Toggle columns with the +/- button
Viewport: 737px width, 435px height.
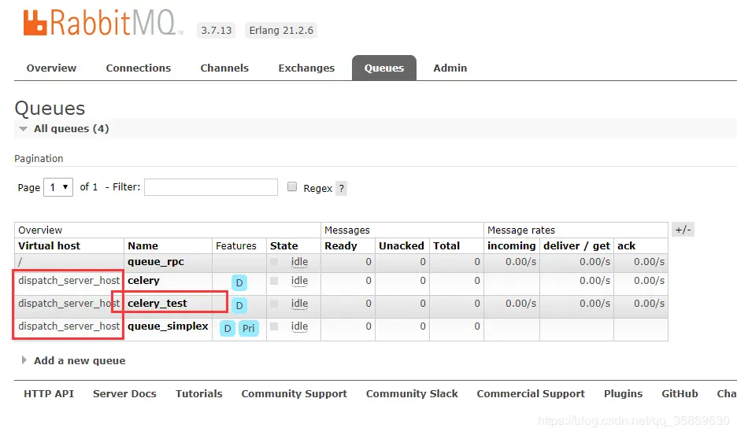683,230
